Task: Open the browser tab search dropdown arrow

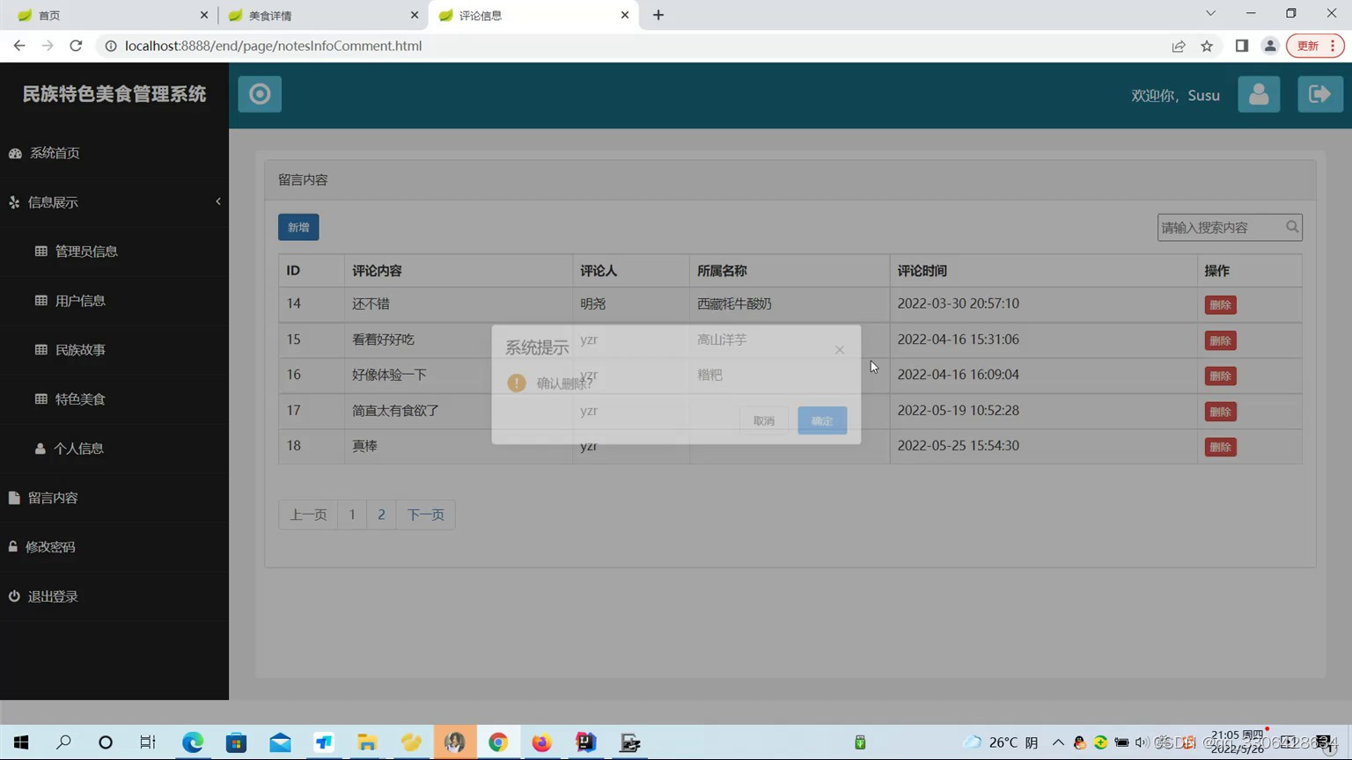Action: [x=1210, y=14]
